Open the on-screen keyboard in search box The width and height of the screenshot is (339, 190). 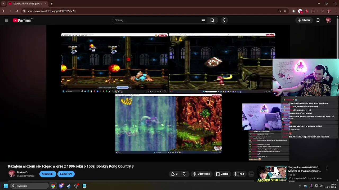coord(203,20)
